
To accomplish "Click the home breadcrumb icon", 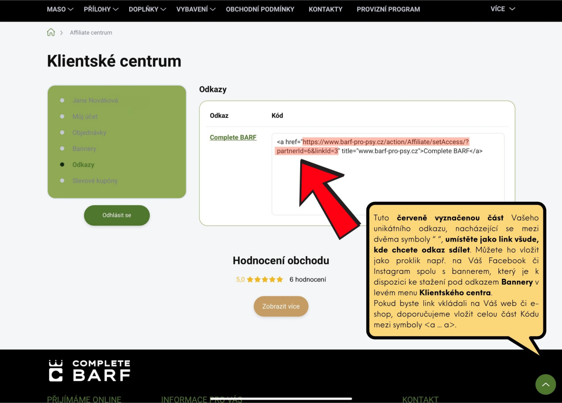I will (51, 32).
